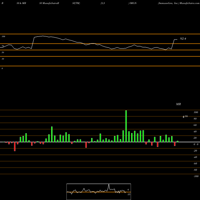The width and height of the screenshot is (200, 200).
Task: Open the mini overview chart thumbnail
Action: 99,192
